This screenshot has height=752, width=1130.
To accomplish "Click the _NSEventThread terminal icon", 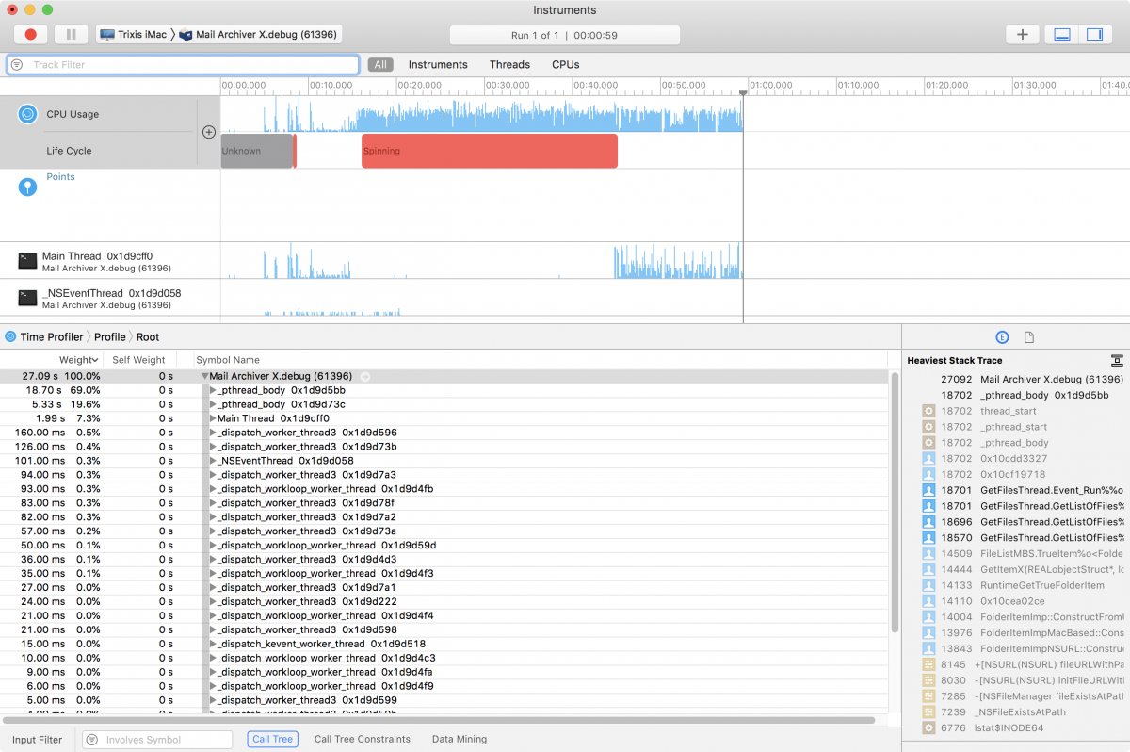I will tap(28, 298).
